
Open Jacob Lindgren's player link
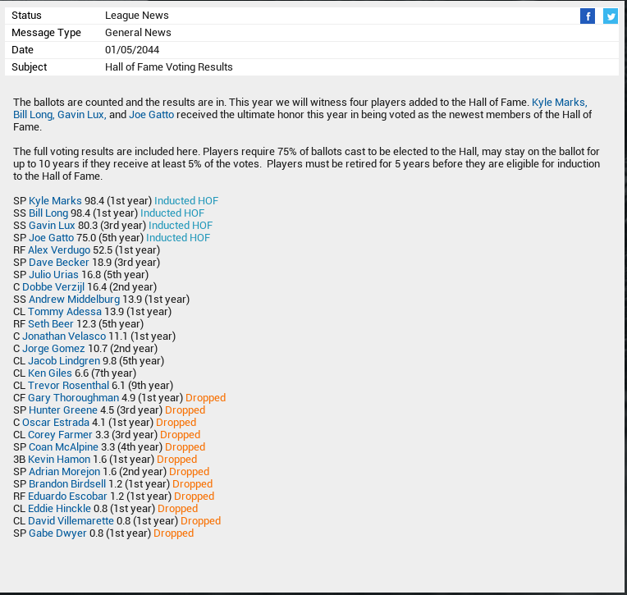[64, 361]
